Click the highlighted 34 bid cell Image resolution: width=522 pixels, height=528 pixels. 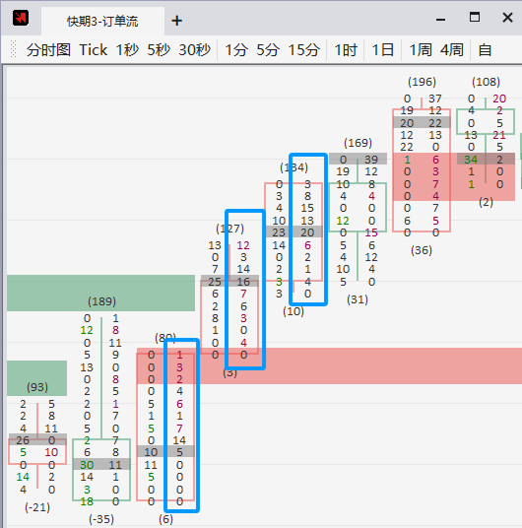(x=471, y=160)
